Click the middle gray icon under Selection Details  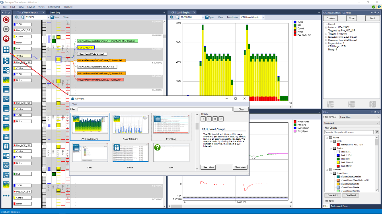351,104
